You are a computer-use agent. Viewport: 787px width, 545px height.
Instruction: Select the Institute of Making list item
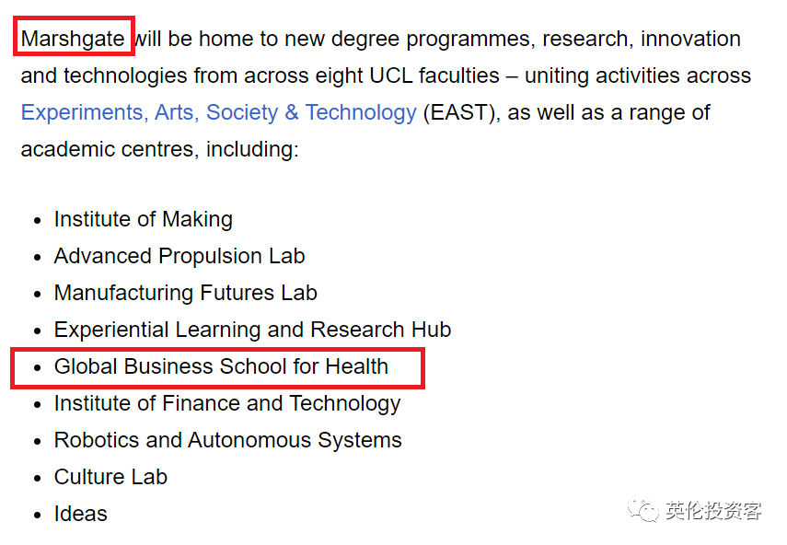tap(143, 219)
